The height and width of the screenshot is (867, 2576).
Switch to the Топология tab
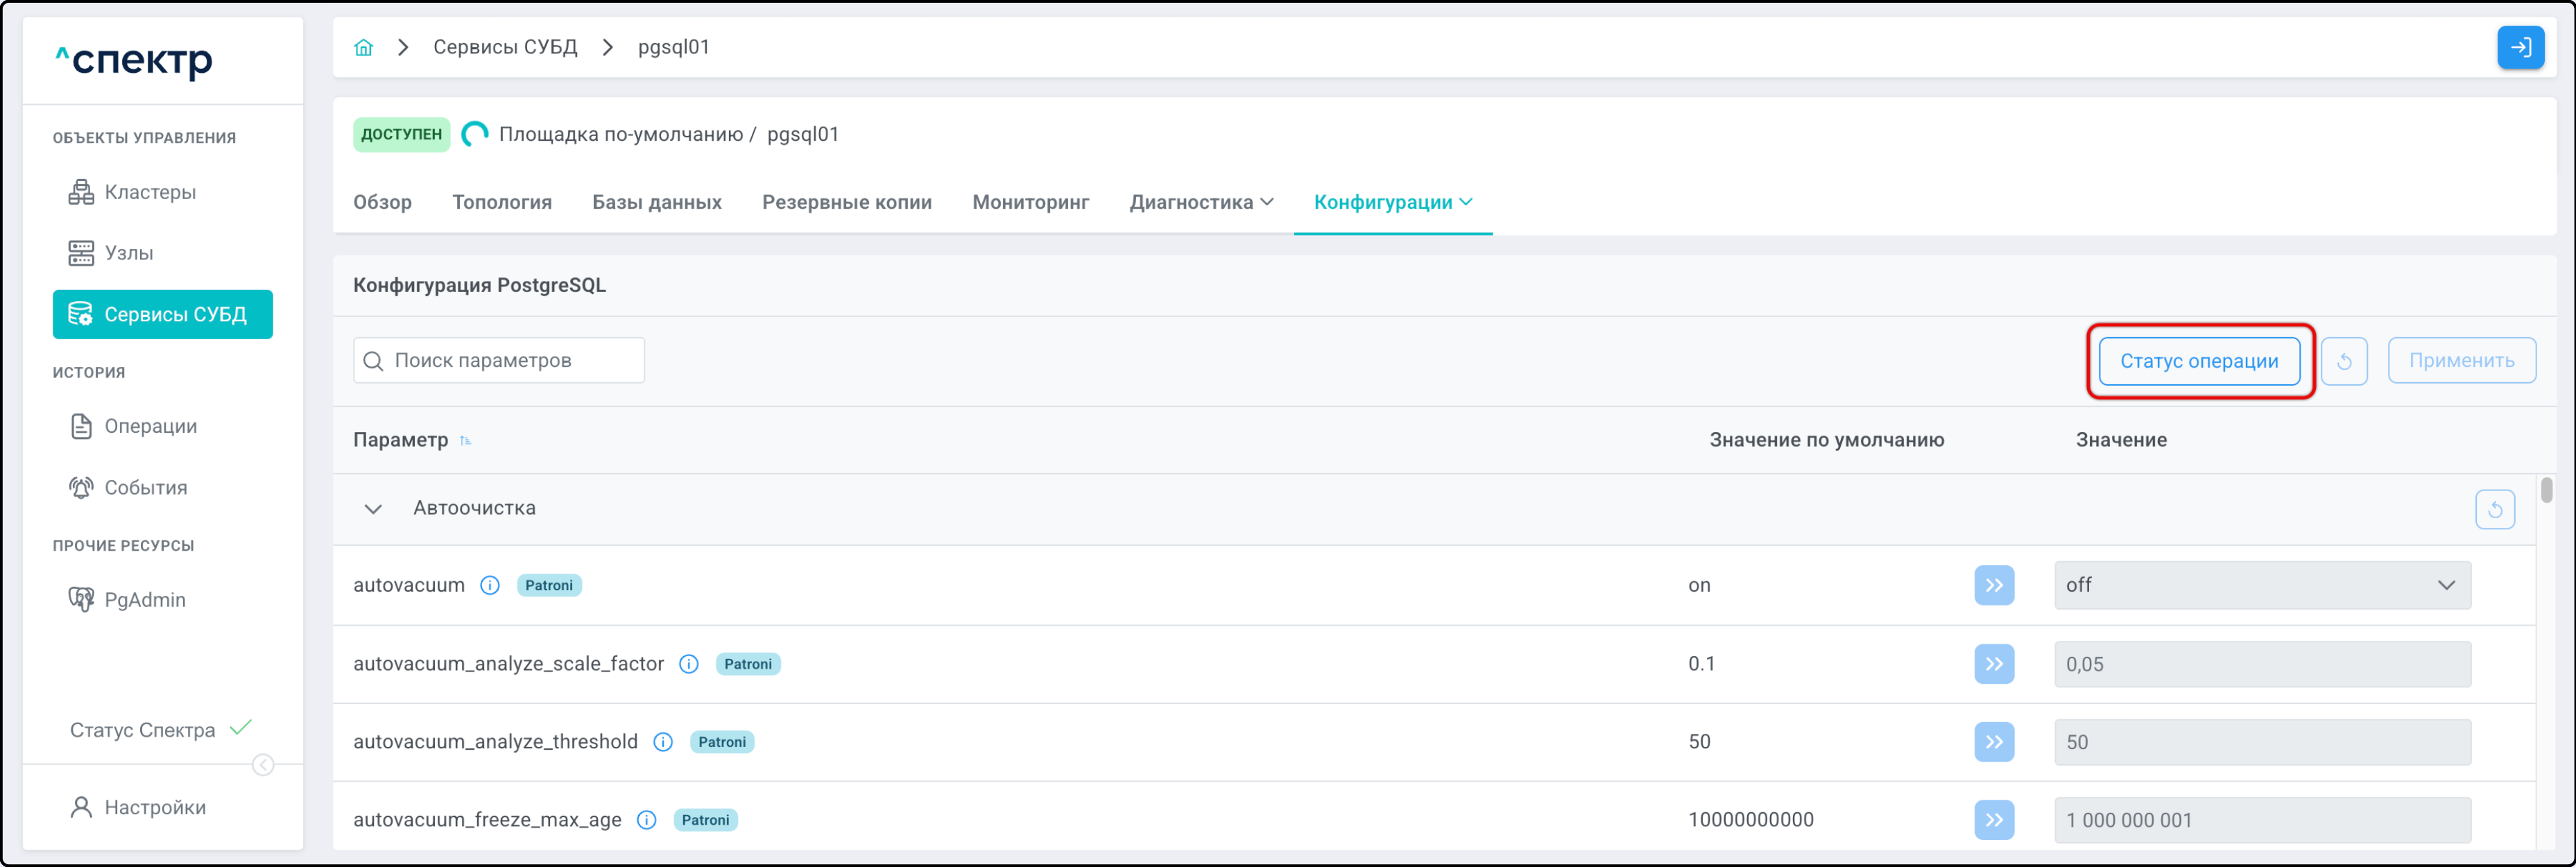pos(501,202)
